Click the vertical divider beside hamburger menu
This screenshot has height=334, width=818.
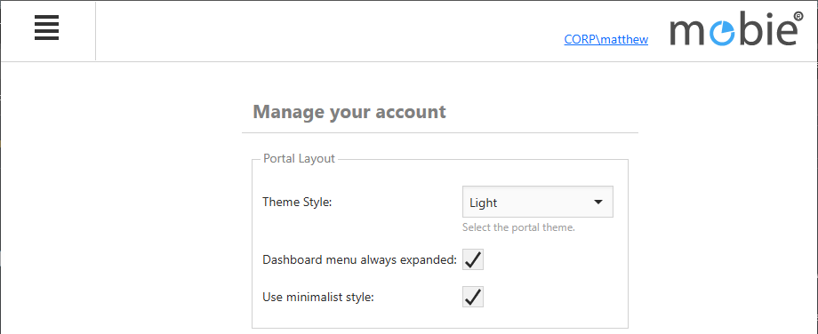[x=95, y=31]
